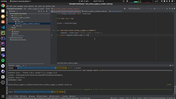The image size is (176, 99).
Task: Add a new terminal tab
Action: click(x=23, y=65)
